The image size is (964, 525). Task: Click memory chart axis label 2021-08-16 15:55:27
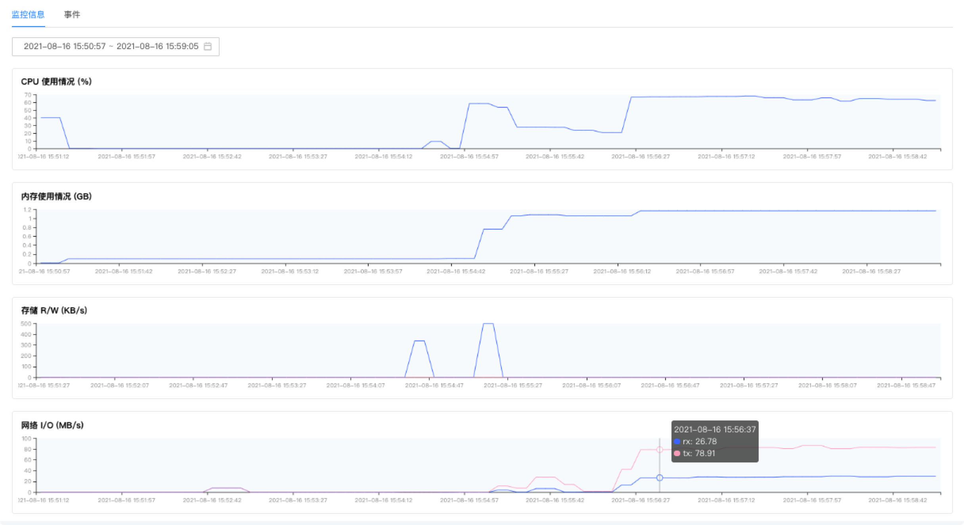(539, 272)
